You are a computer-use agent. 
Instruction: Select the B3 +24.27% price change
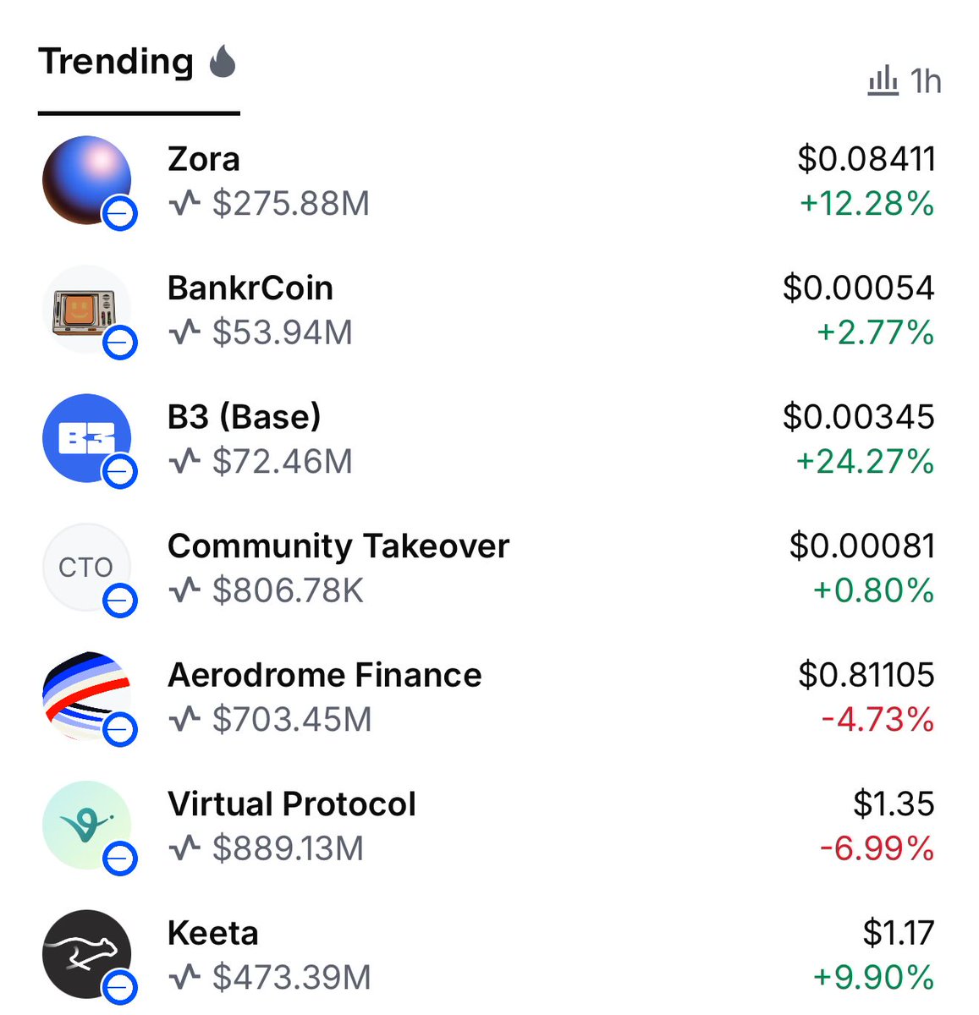point(866,462)
